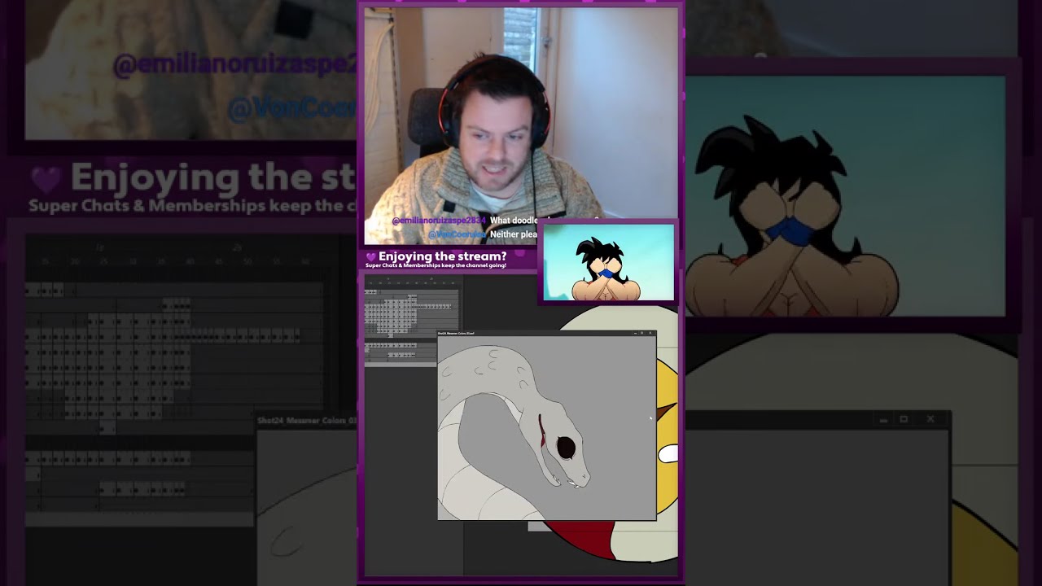Image resolution: width=1042 pixels, height=586 pixels.
Task: Click the animation timeline frame grid
Action: point(412,326)
